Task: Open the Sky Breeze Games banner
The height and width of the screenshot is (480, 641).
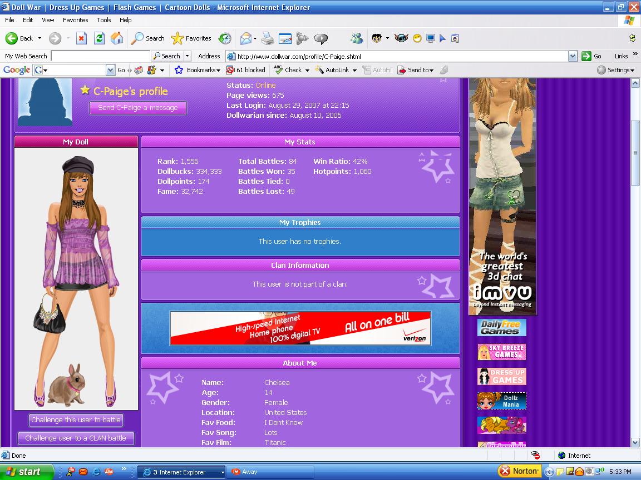Action: [x=501, y=352]
